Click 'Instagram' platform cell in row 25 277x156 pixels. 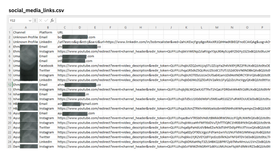point(48,146)
